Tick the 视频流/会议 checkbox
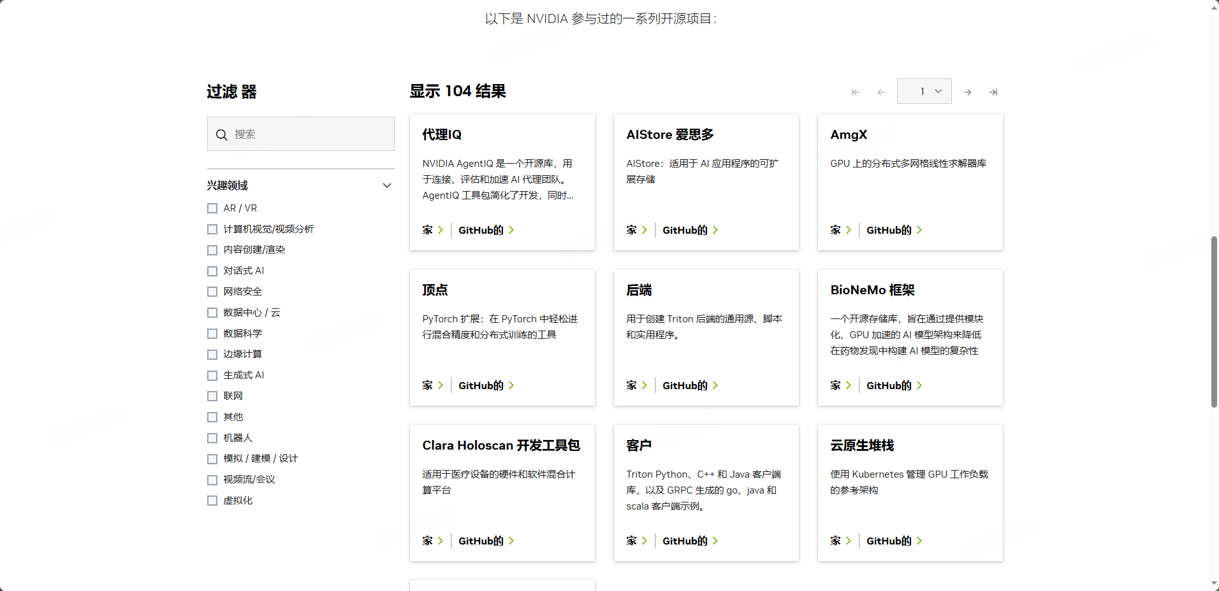The width and height of the screenshot is (1219, 591). 212,480
